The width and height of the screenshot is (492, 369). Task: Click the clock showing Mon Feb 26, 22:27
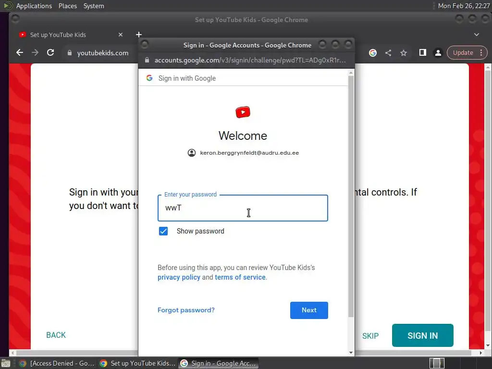click(464, 6)
